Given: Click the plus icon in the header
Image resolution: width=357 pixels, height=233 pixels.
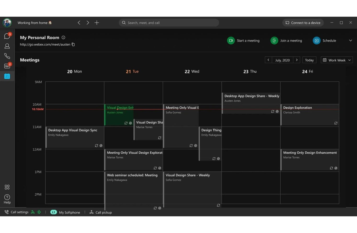Looking at the screenshot, I should pos(97,23).
